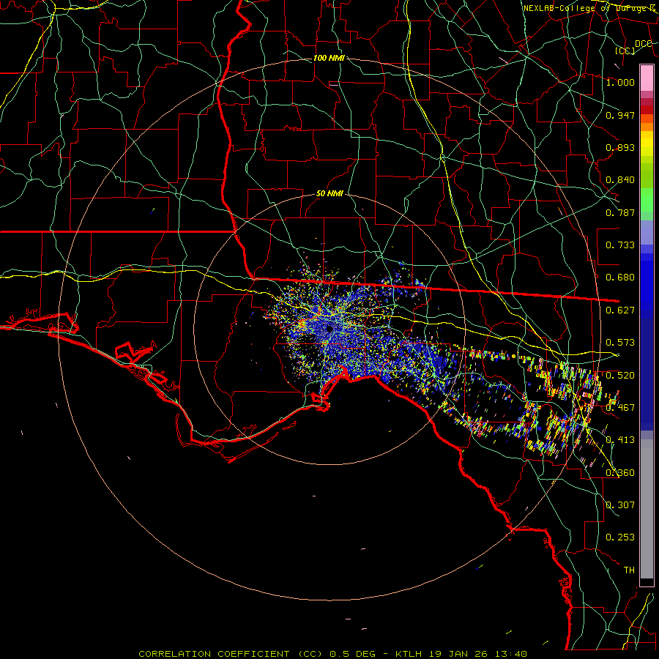
Task: Select the 1.000 value on color scale
Action: pyautogui.click(x=620, y=82)
